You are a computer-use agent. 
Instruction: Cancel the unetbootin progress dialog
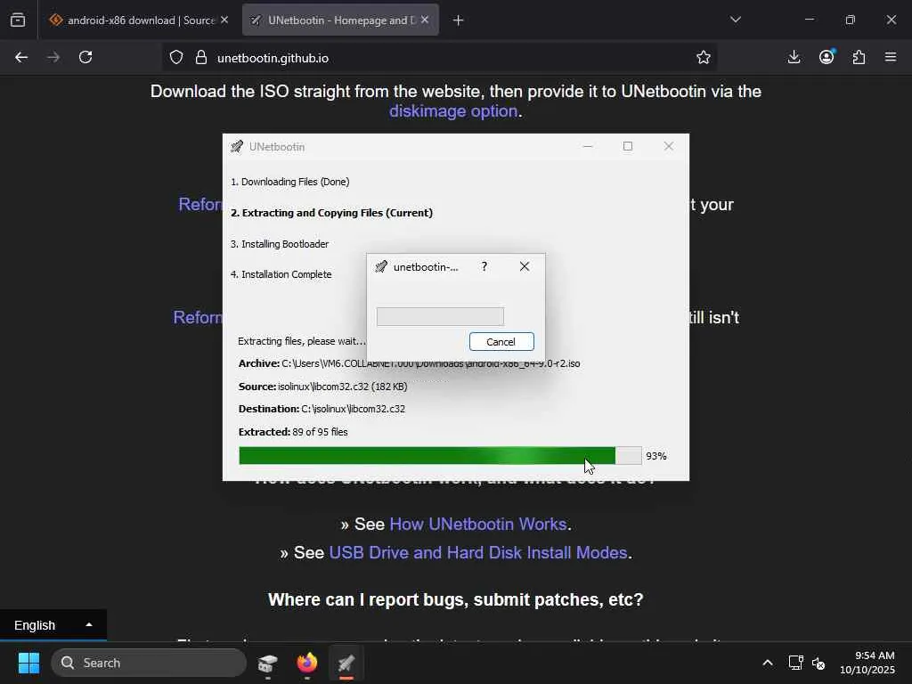click(x=501, y=342)
